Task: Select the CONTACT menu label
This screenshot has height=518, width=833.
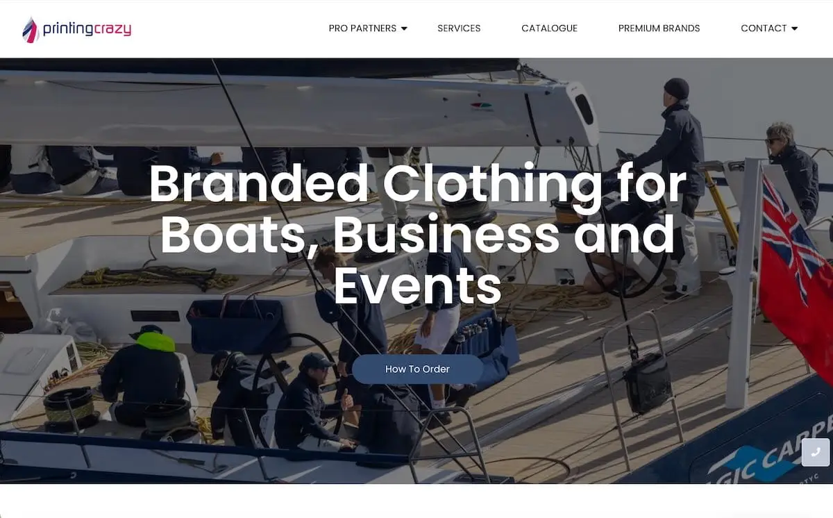Action: pos(764,28)
